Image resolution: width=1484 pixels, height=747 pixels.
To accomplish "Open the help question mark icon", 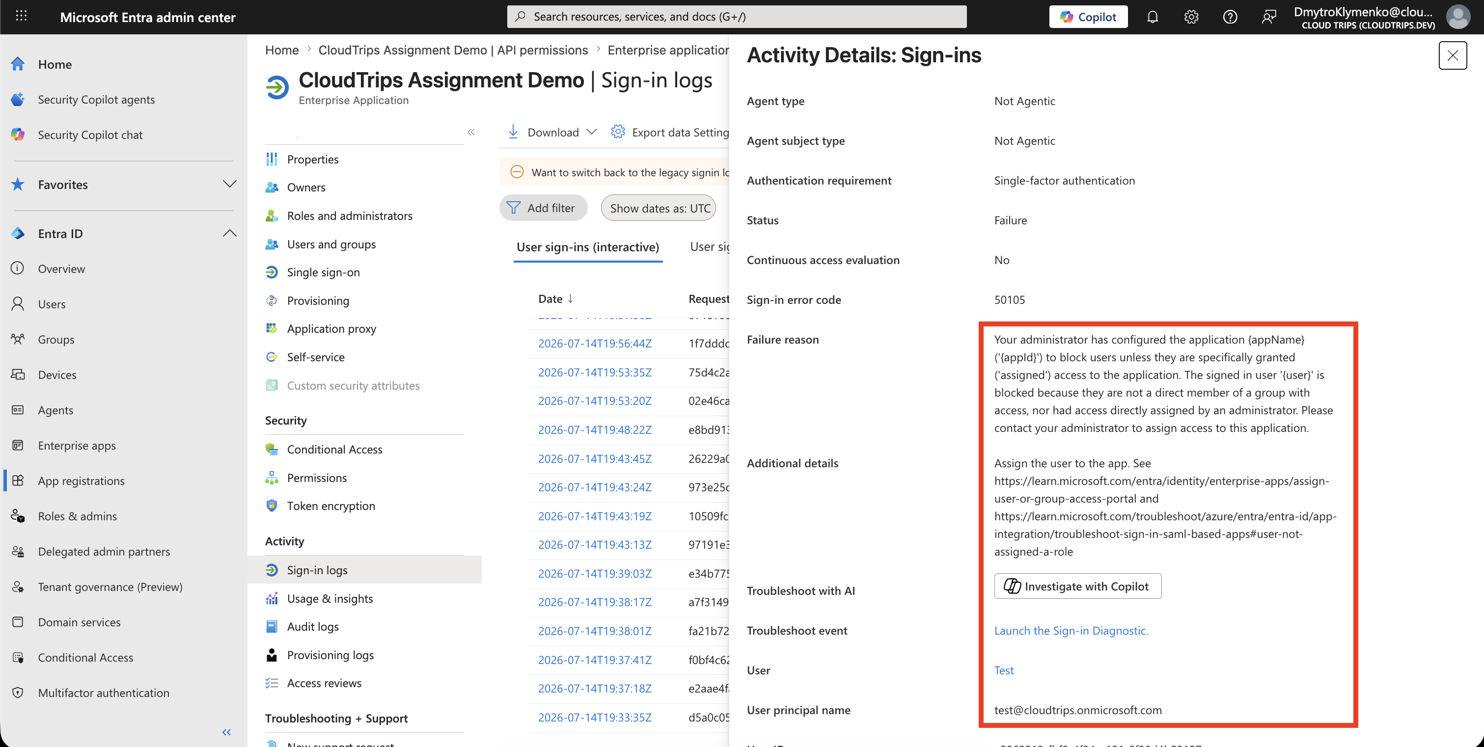I will pyautogui.click(x=1230, y=17).
